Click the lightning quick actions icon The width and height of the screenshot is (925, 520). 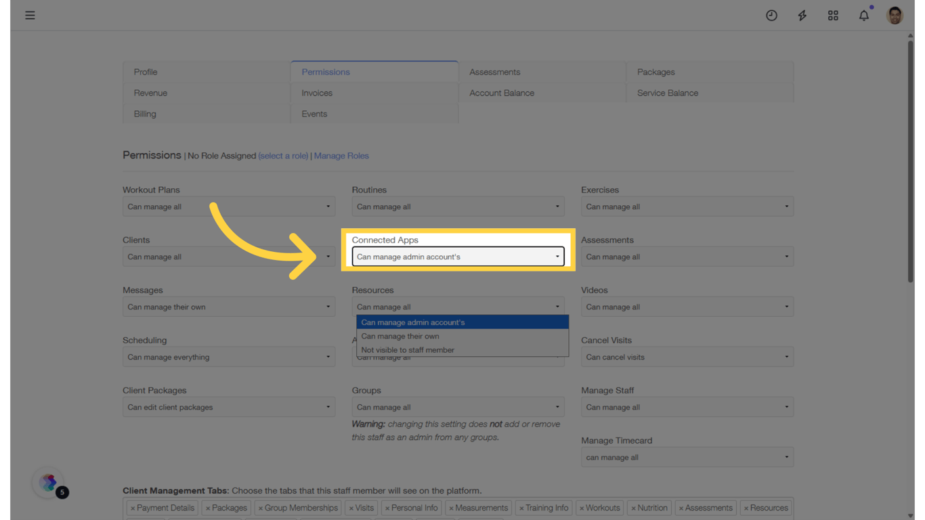point(802,15)
